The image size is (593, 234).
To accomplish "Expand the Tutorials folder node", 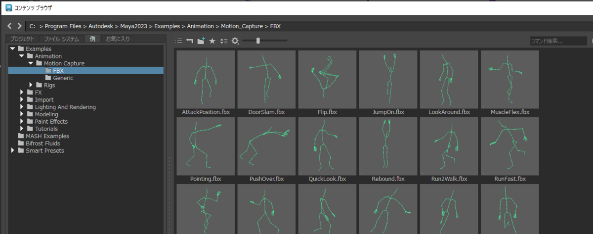I will point(22,129).
